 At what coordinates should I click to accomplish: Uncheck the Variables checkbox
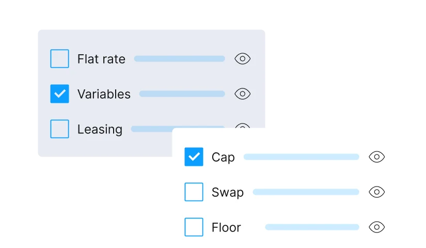click(x=59, y=94)
